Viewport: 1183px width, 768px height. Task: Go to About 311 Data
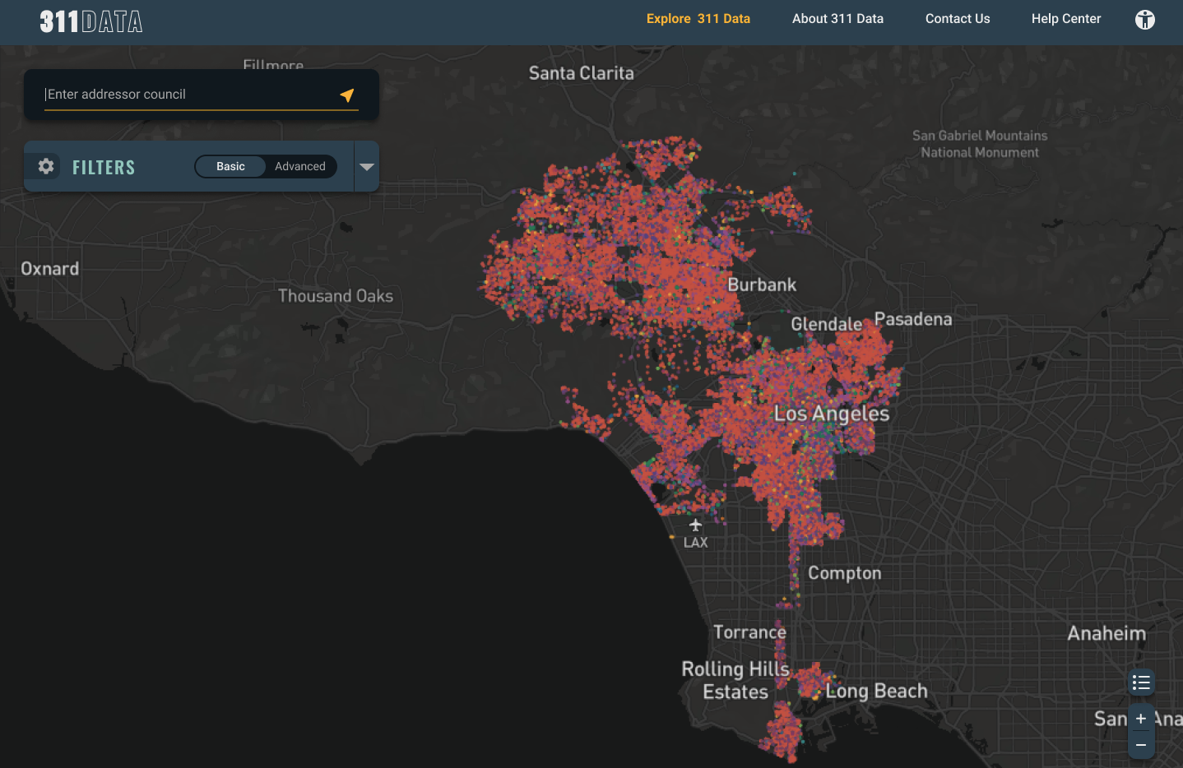coord(837,19)
